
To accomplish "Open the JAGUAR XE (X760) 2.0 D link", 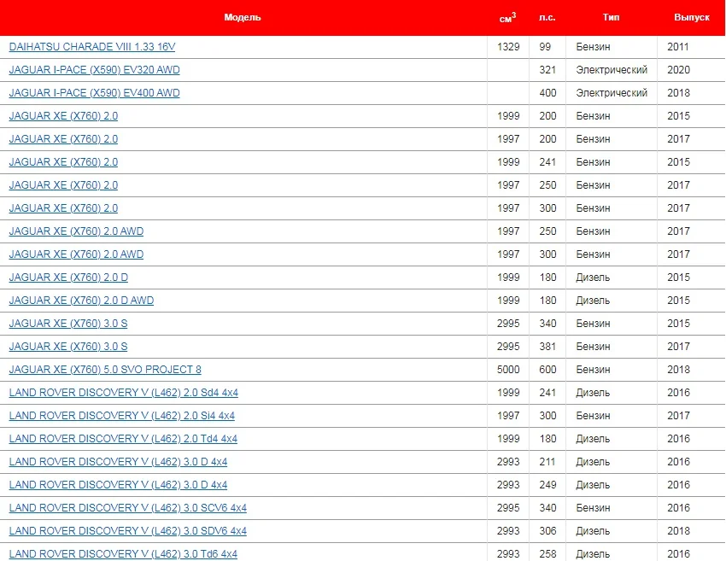I will click(68, 278).
